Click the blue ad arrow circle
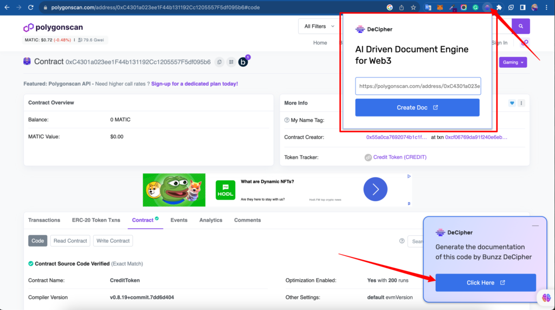555x310 pixels. [x=375, y=189]
